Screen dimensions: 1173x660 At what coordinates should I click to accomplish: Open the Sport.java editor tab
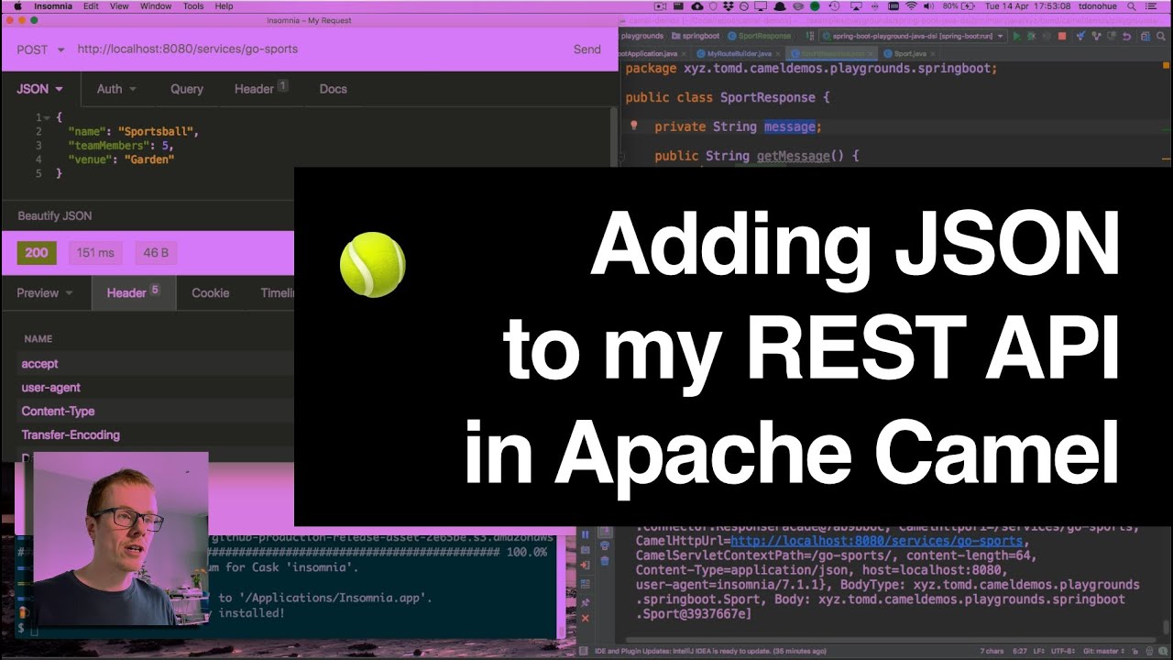point(909,54)
